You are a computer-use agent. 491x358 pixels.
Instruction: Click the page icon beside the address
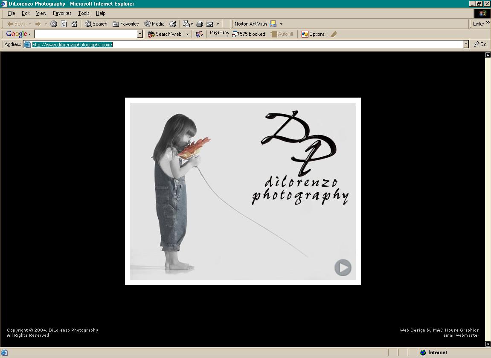coord(27,44)
